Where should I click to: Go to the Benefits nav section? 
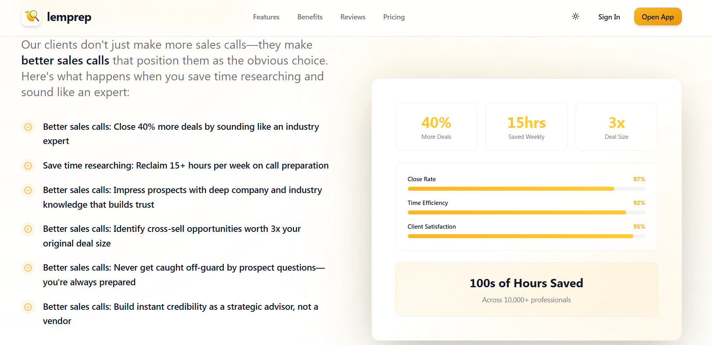coord(310,17)
